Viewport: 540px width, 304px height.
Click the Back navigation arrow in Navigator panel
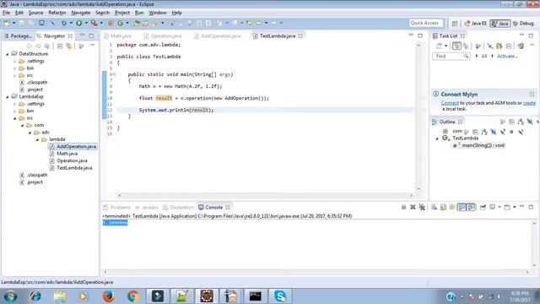(30, 46)
